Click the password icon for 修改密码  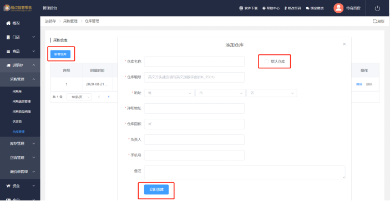[x=286, y=8]
